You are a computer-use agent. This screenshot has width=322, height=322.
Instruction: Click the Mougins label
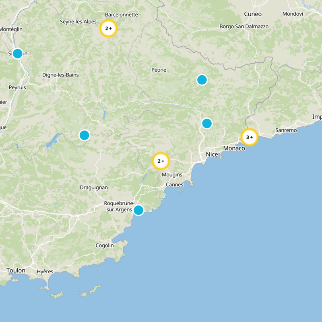point(172,175)
